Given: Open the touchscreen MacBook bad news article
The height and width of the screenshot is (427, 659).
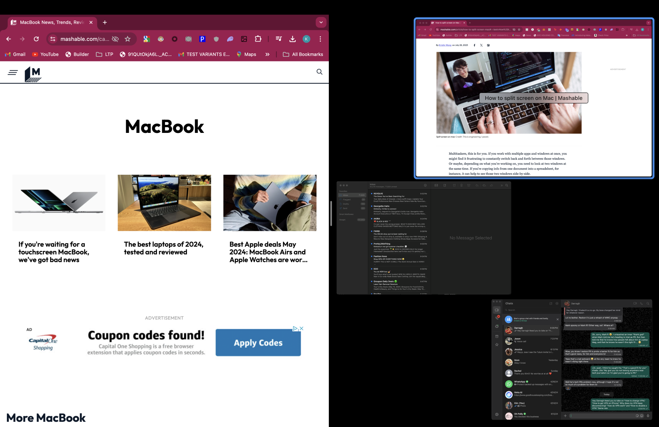Looking at the screenshot, I should point(54,252).
